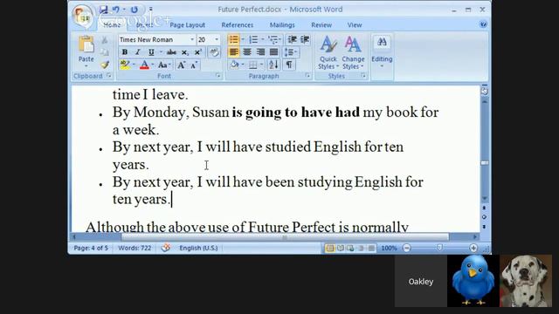The height and width of the screenshot is (314, 559).
Task: Open the Change Case menu
Action: 164,65
